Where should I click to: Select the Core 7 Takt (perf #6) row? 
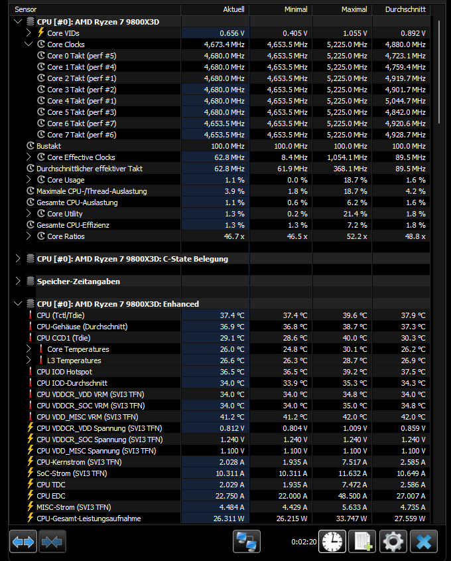220,135
